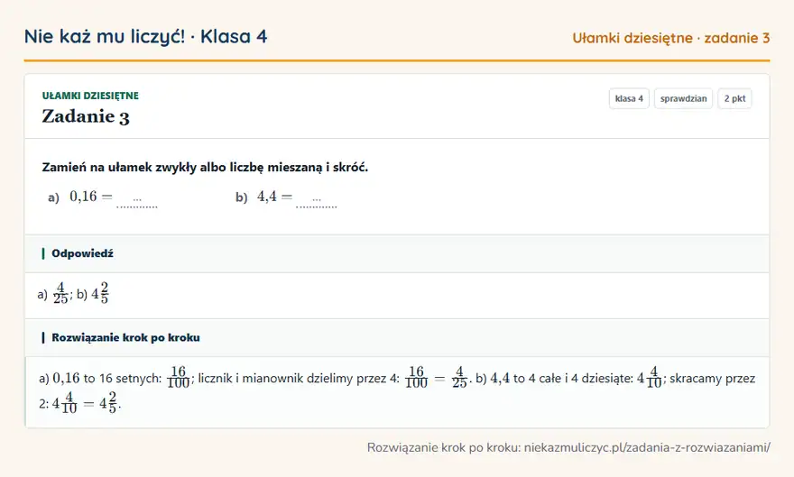Image resolution: width=794 pixels, height=477 pixels.
Task: Click the 'klasa 4' tag badge
Action: 629,98
